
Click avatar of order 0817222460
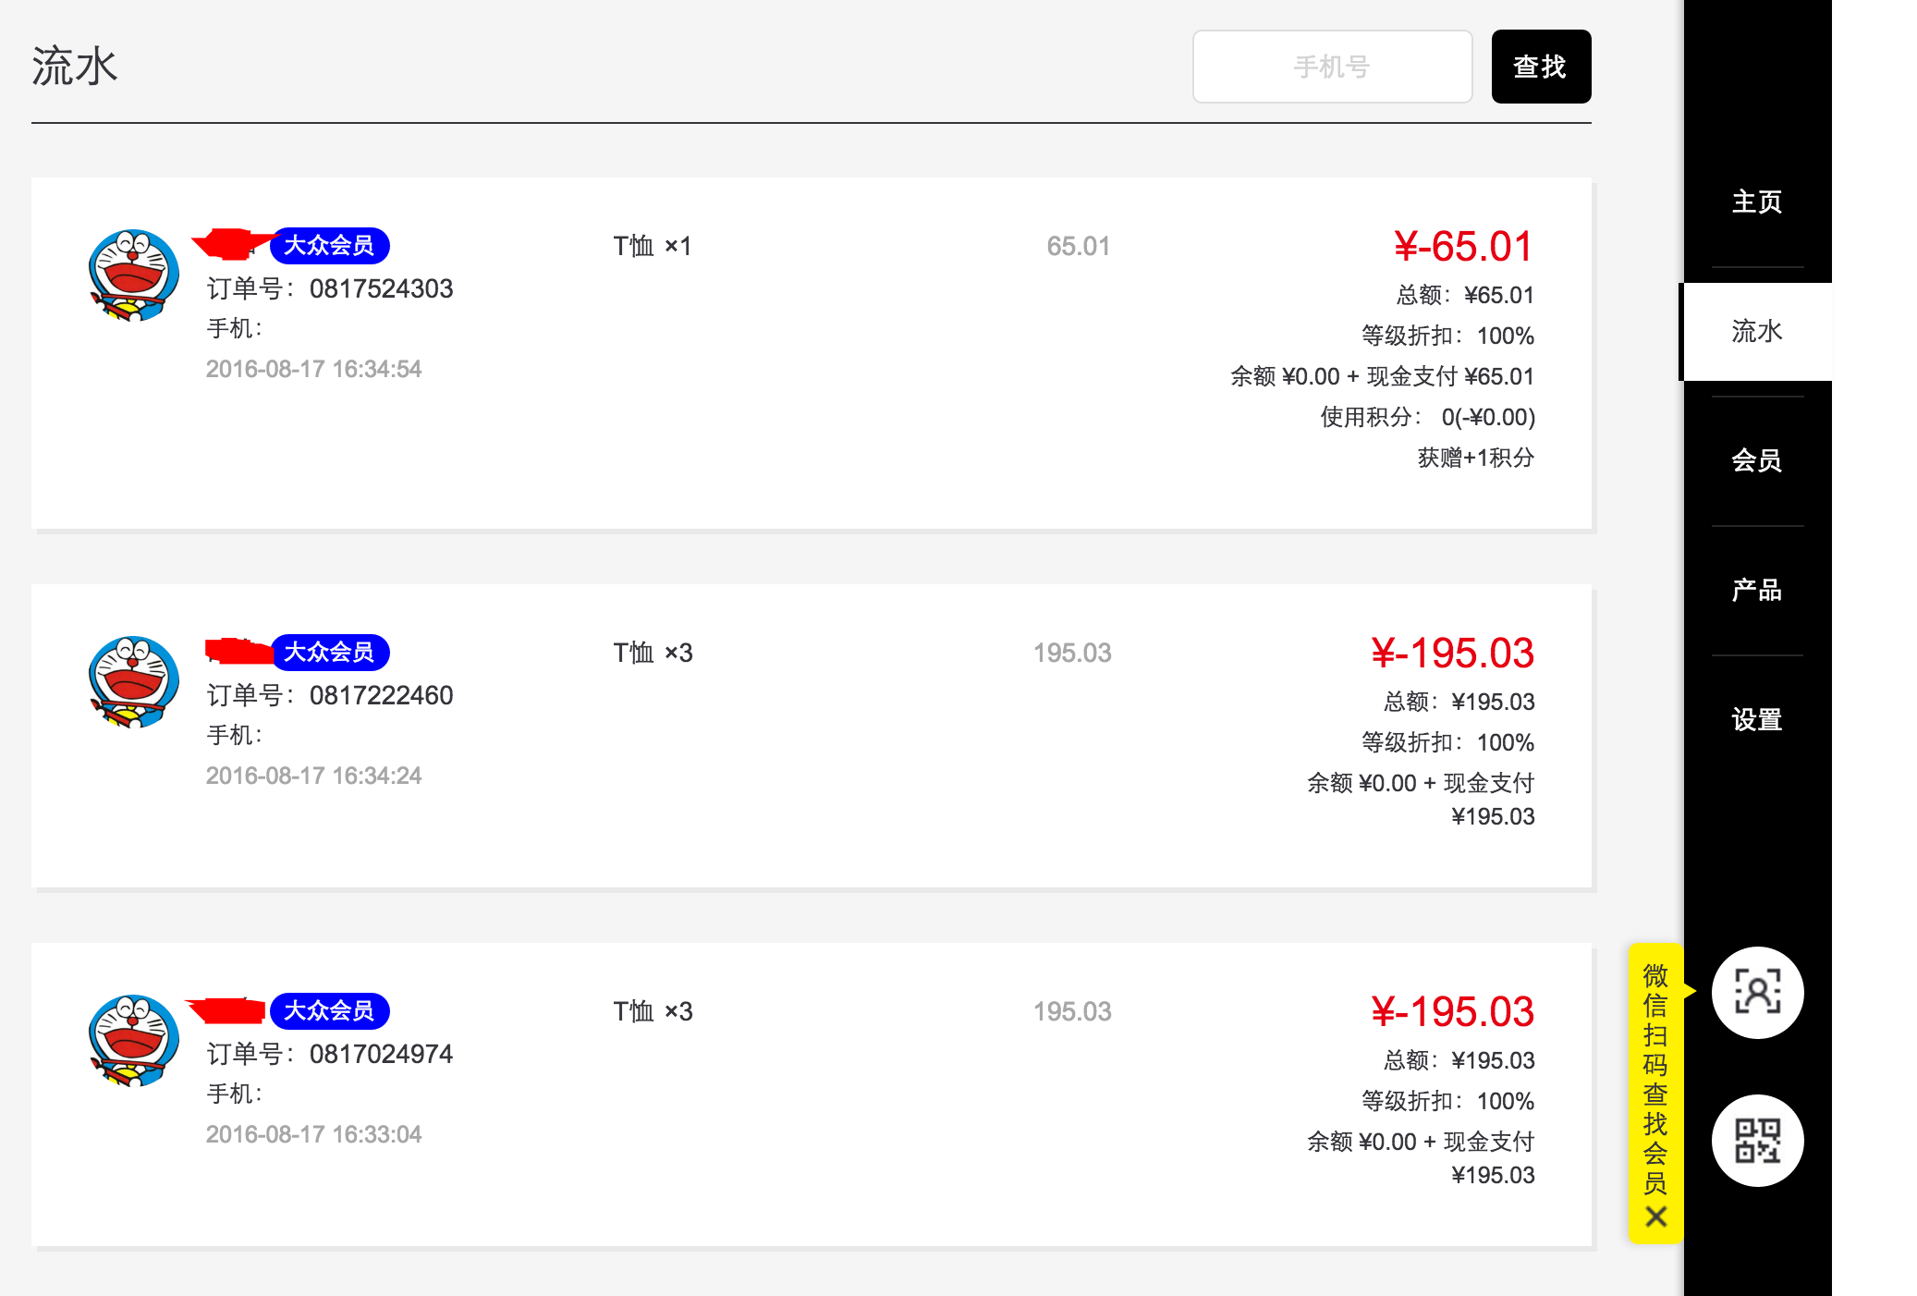click(x=134, y=682)
